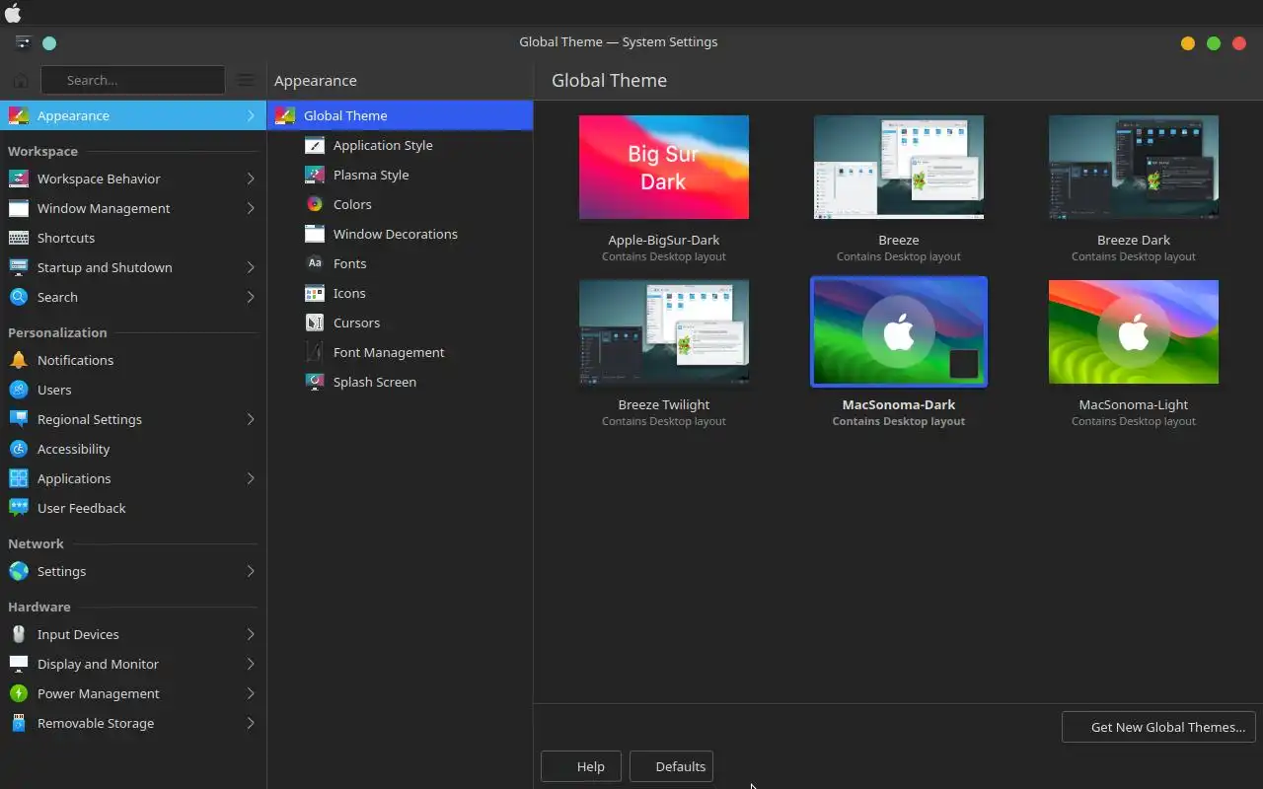Click the Users icon

tap(18, 390)
